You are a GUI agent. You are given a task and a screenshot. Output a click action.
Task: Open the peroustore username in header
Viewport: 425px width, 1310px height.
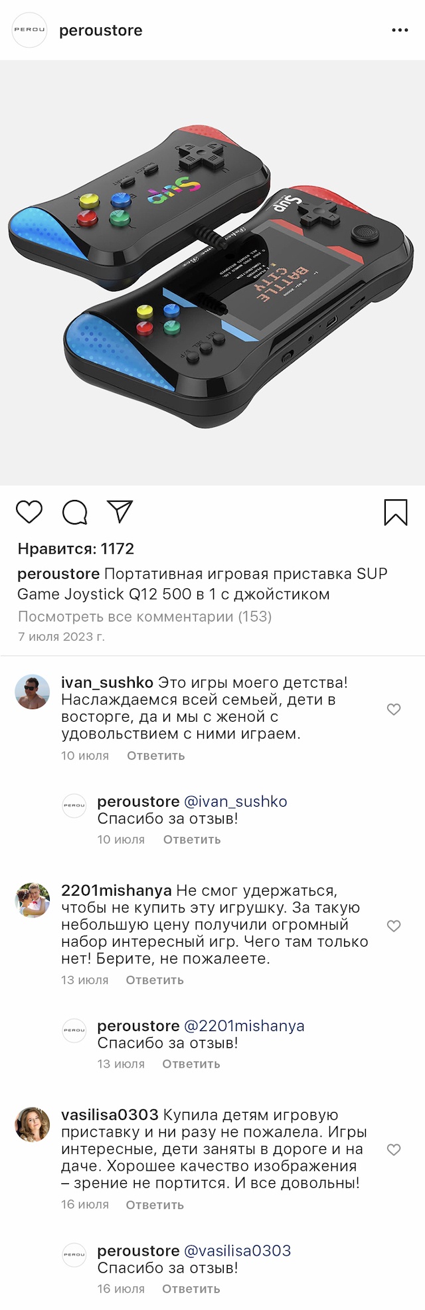click(x=101, y=31)
